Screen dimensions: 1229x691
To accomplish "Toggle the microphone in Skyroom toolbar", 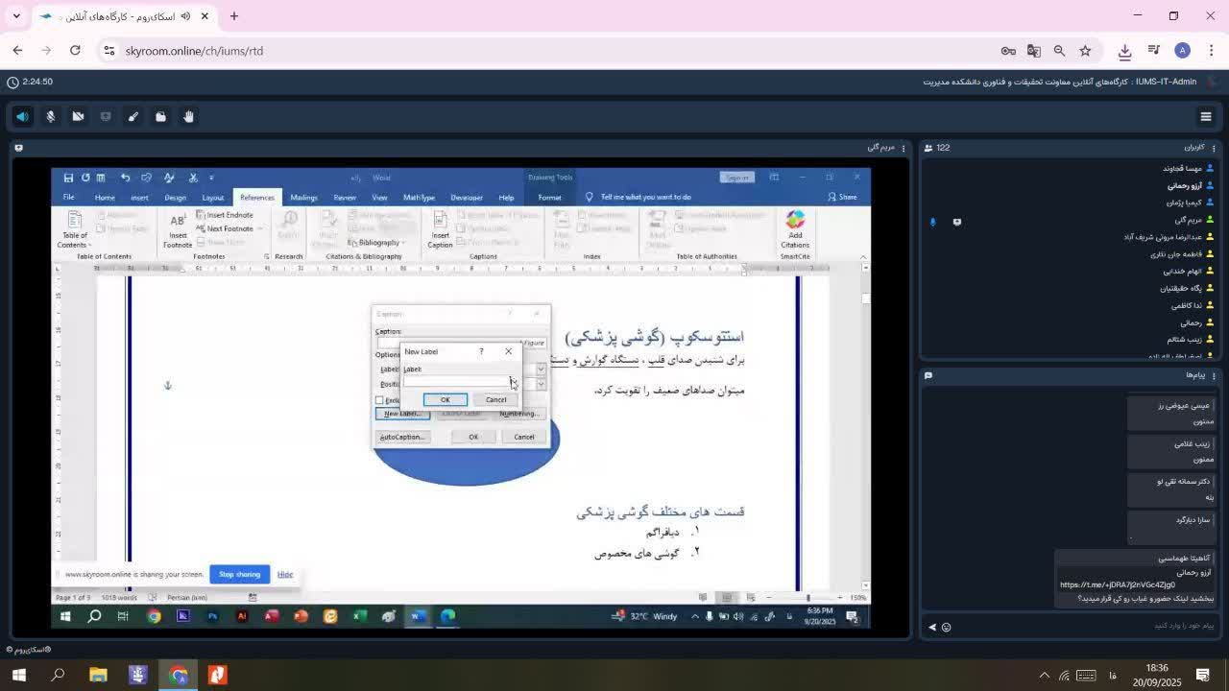I will [x=51, y=116].
